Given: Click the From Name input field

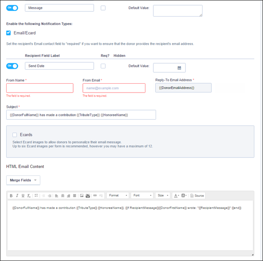Looking at the screenshot, I should tap(40, 88).
